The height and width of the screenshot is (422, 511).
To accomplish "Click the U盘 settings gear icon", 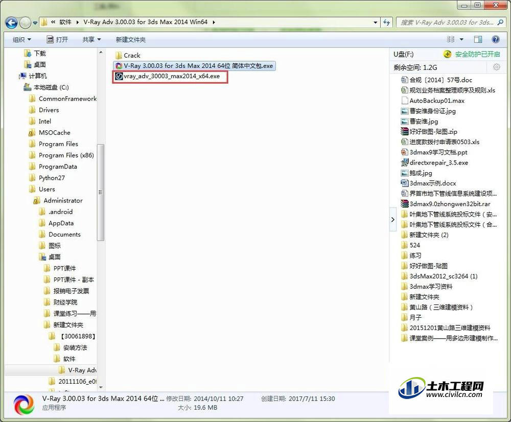I will pos(496,67).
